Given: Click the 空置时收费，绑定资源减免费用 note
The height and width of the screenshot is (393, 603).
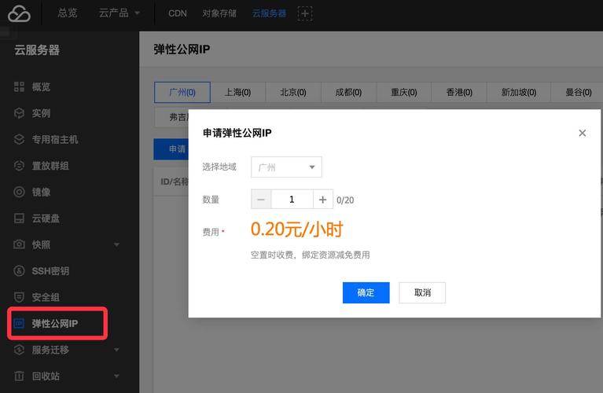Looking at the screenshot, I should coord(310,255).
